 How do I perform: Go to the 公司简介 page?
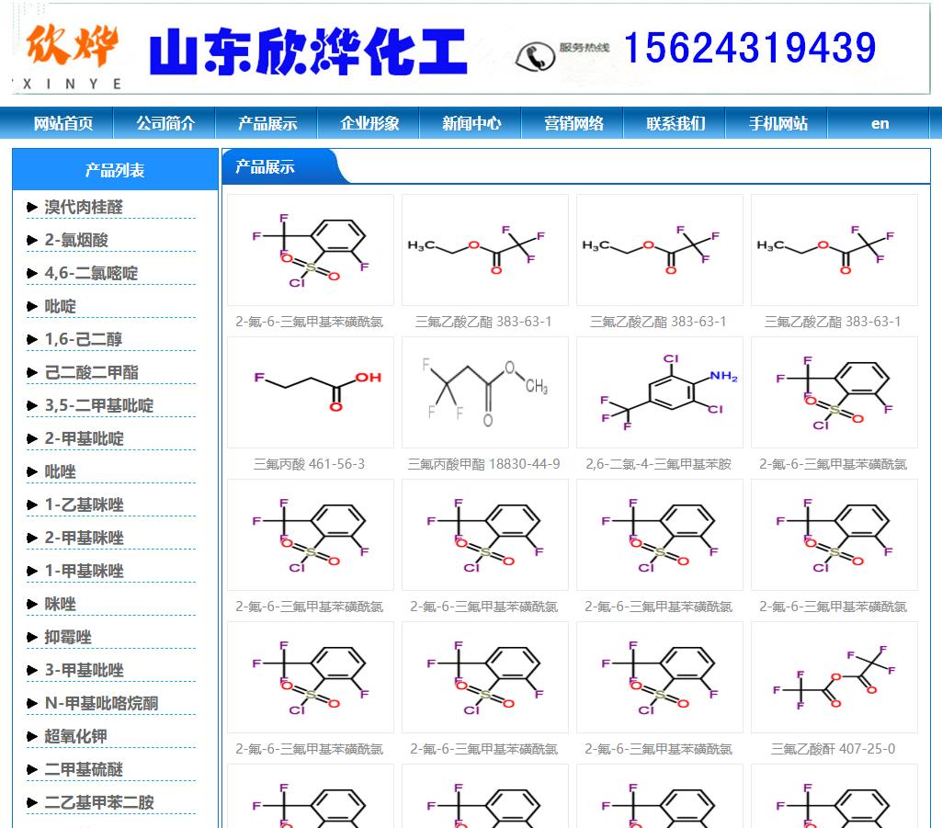tap(165, 123)
